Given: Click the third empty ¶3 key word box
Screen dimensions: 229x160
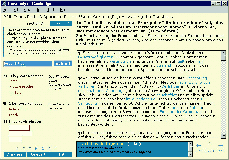Looking at the screenshot, I should pos(15,140).
